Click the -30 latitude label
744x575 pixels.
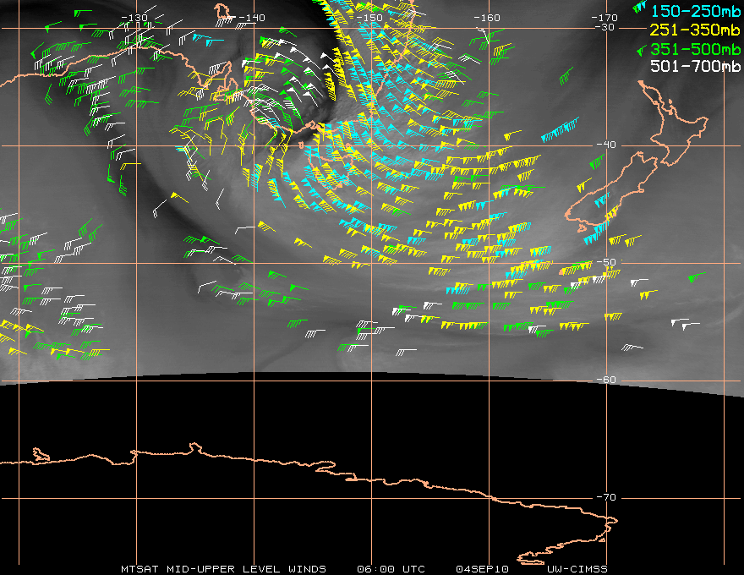coord(604,27)
